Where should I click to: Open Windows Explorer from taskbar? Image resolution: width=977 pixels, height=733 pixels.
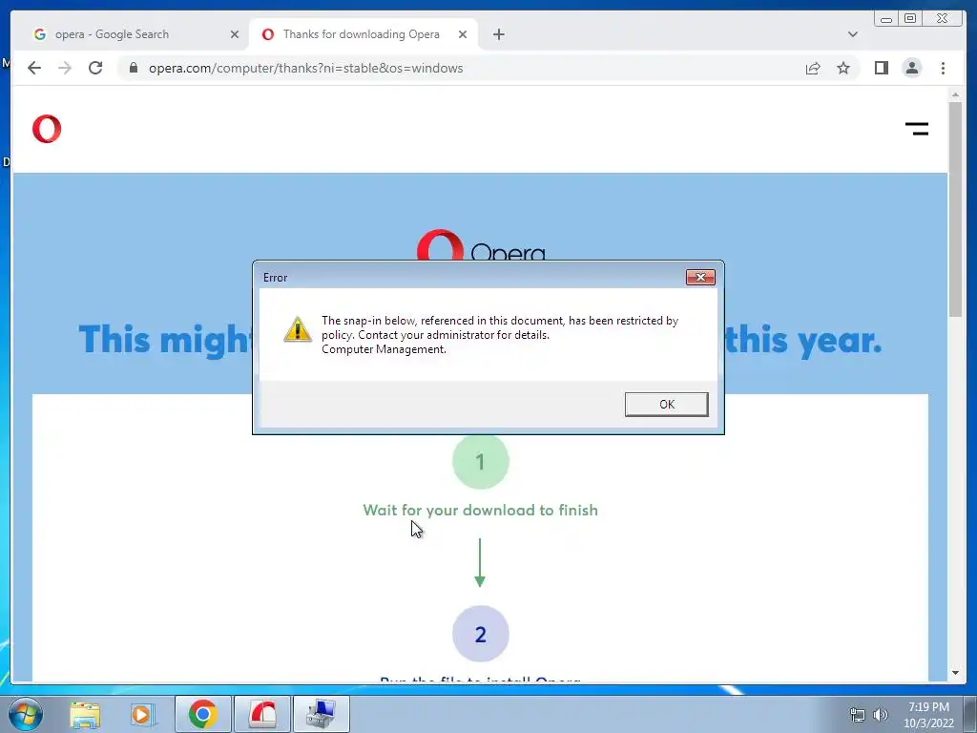pos(85,715)
